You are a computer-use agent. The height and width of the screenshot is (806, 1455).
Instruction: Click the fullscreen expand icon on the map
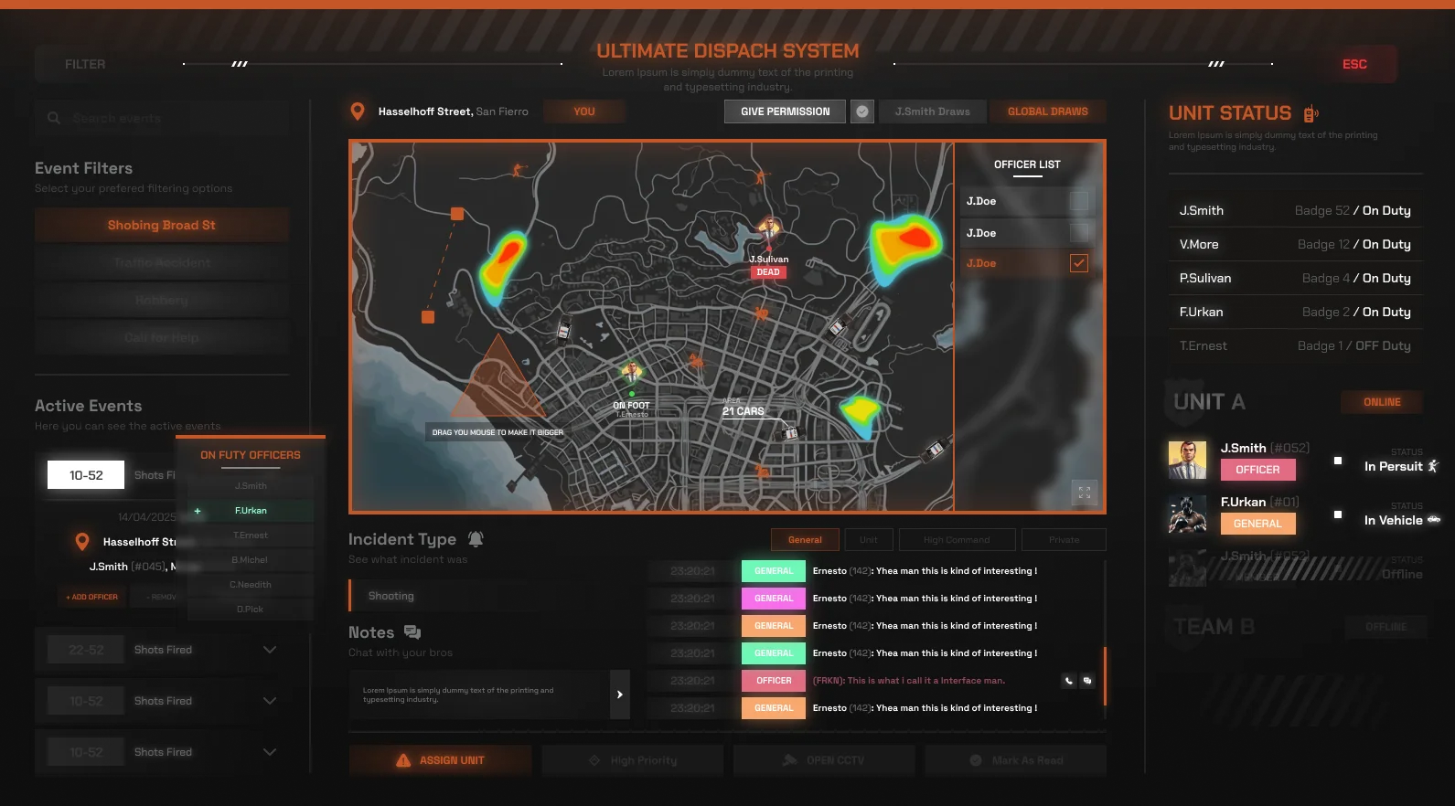click(x=1085, y=493)
